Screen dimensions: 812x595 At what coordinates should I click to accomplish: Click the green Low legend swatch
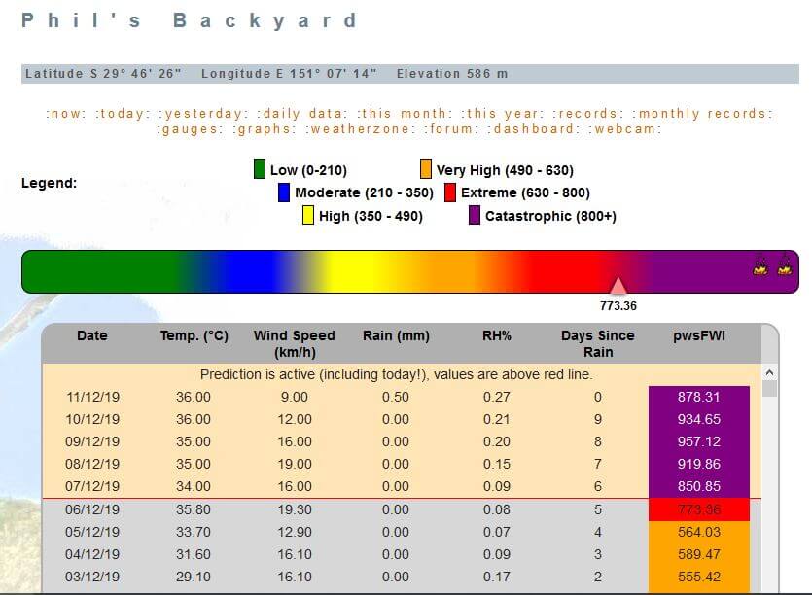click(260, 170)
